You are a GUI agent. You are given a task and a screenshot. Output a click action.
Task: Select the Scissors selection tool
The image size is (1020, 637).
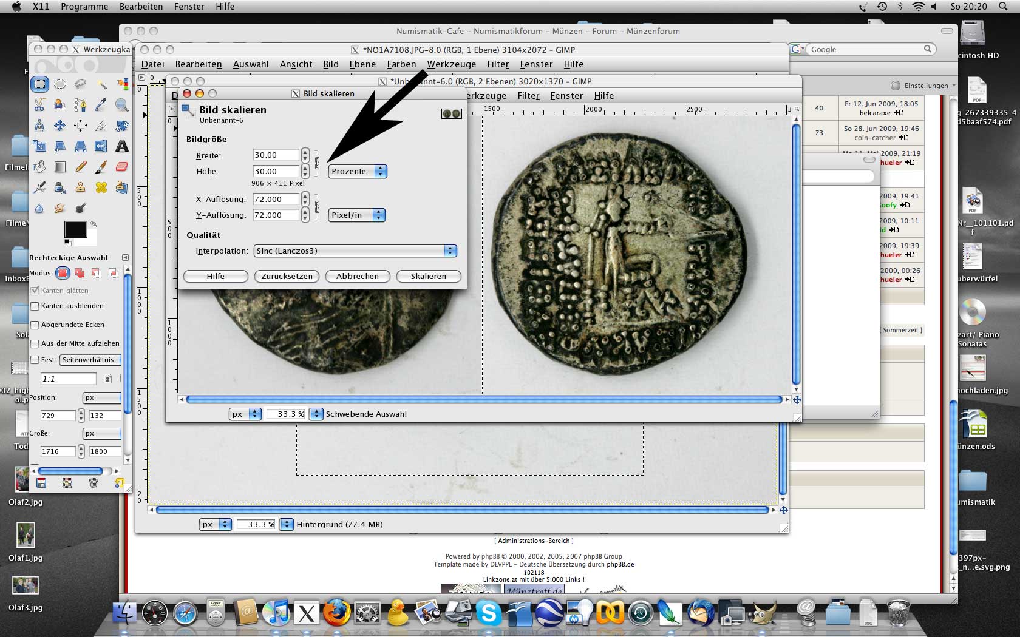[x=39, y=105]
